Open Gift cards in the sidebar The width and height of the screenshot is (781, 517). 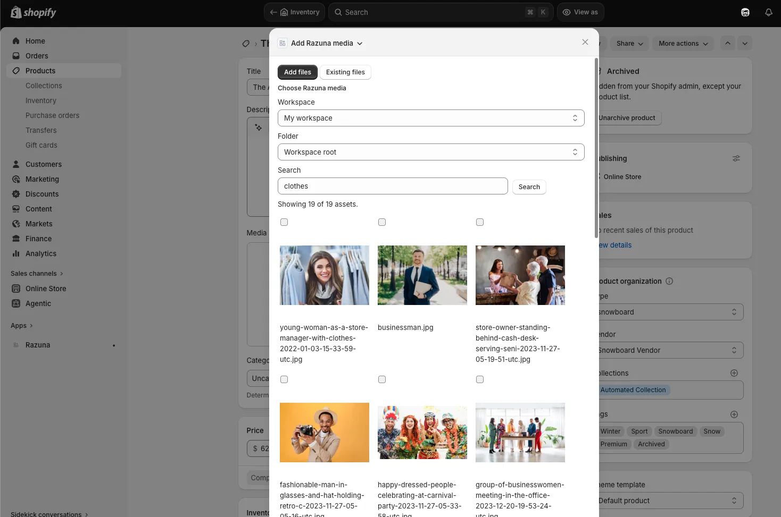tap(41, 145)
